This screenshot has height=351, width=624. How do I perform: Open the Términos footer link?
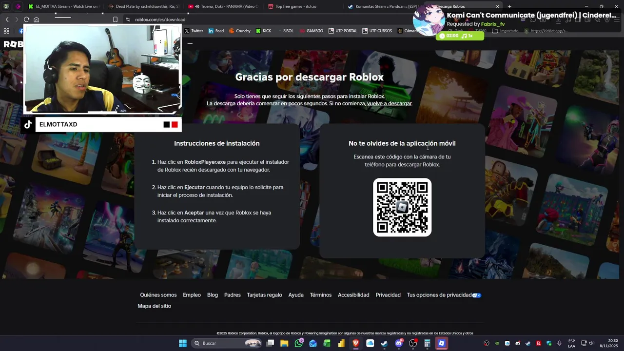321,295
